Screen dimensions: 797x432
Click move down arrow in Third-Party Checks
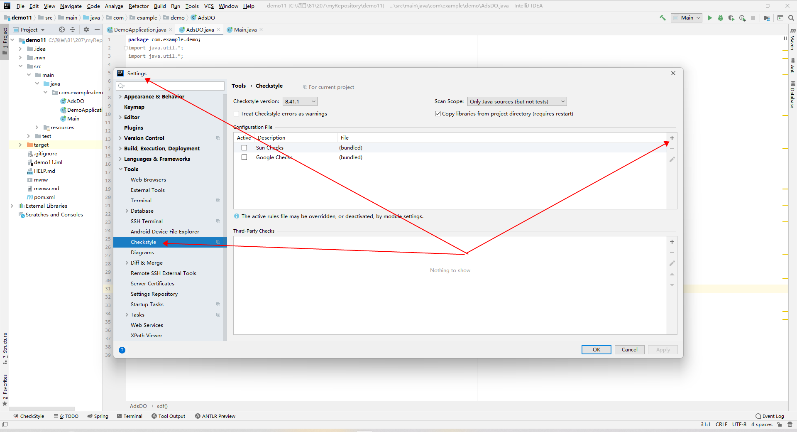pos(672,285)
